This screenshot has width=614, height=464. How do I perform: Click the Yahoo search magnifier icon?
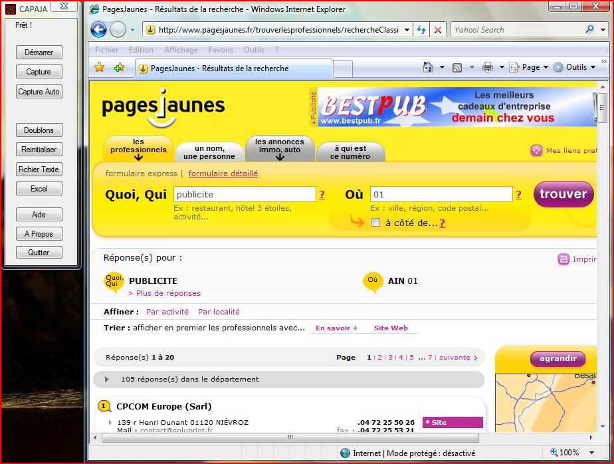pyautogui.click(x=589, y=29)
